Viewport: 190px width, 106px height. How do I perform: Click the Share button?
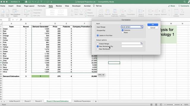(x=172, y=6)
